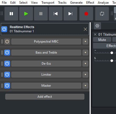Open the Generate menu
Viewport: 116px width, 114px height.
[x=76, y=3]
